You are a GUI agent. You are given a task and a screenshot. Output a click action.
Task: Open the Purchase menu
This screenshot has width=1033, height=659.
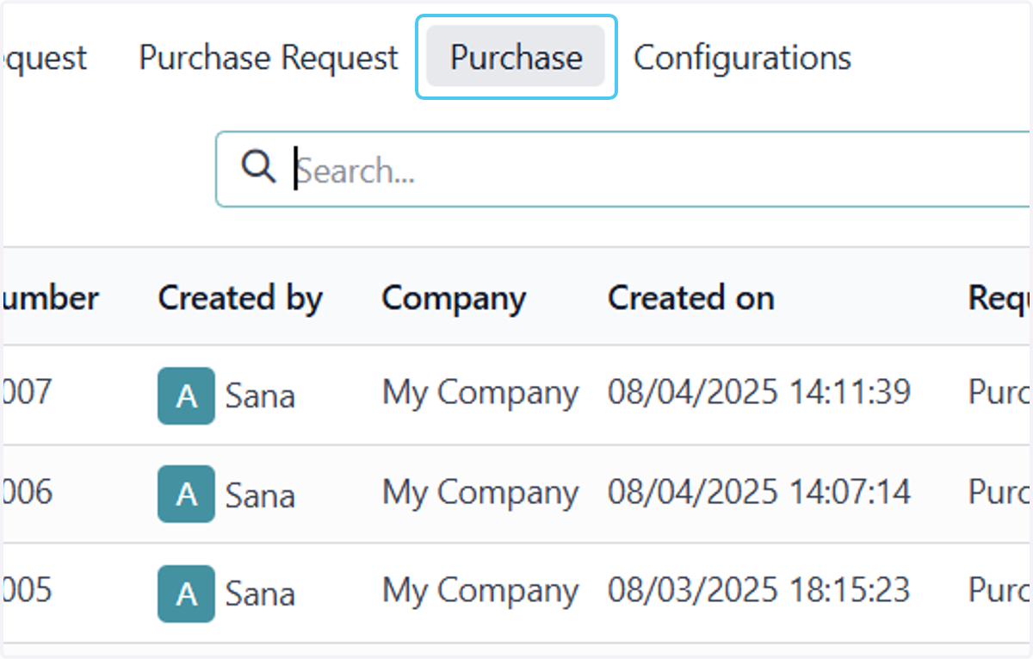516,57
